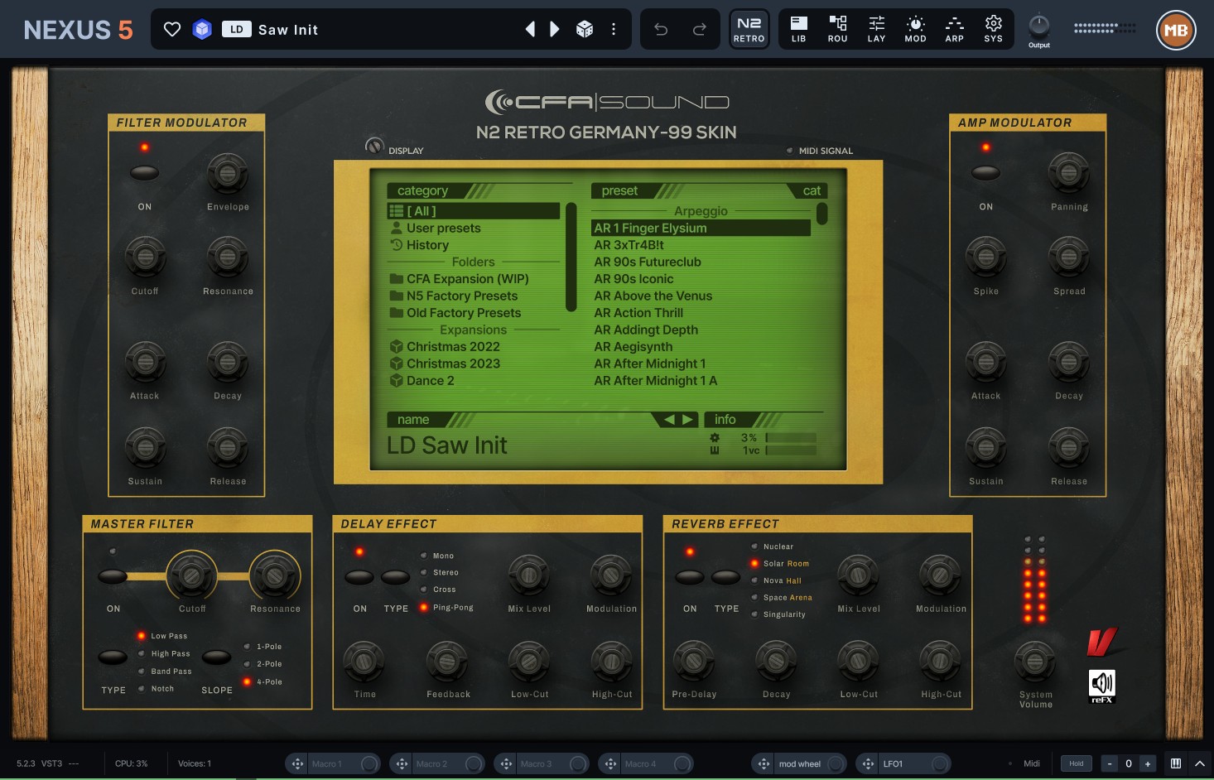Favorite the preset with the heart icon

[x=172, y=30]
